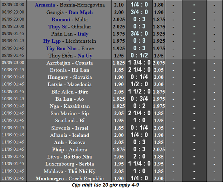The width and height of the screenshot is (224, 191).
Task: Click the 2.025 odds for Pháp - Andorra
Action: pyautogui.click(x=159, y=149)
